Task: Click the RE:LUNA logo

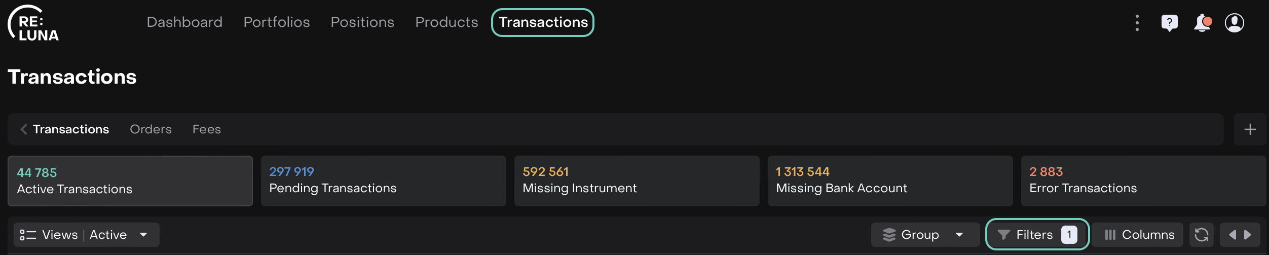Action: 33,23
